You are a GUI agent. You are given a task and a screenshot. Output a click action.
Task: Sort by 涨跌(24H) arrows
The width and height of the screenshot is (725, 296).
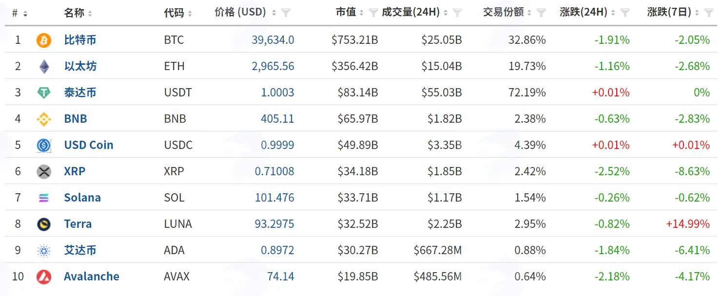click(613, 13)
